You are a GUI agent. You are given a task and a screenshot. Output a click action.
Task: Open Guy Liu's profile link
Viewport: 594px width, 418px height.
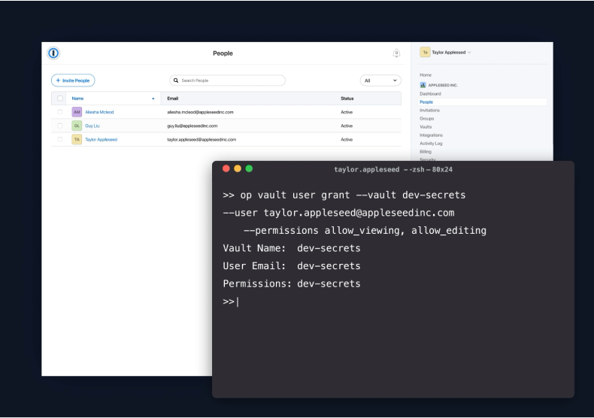pos(92,126)
